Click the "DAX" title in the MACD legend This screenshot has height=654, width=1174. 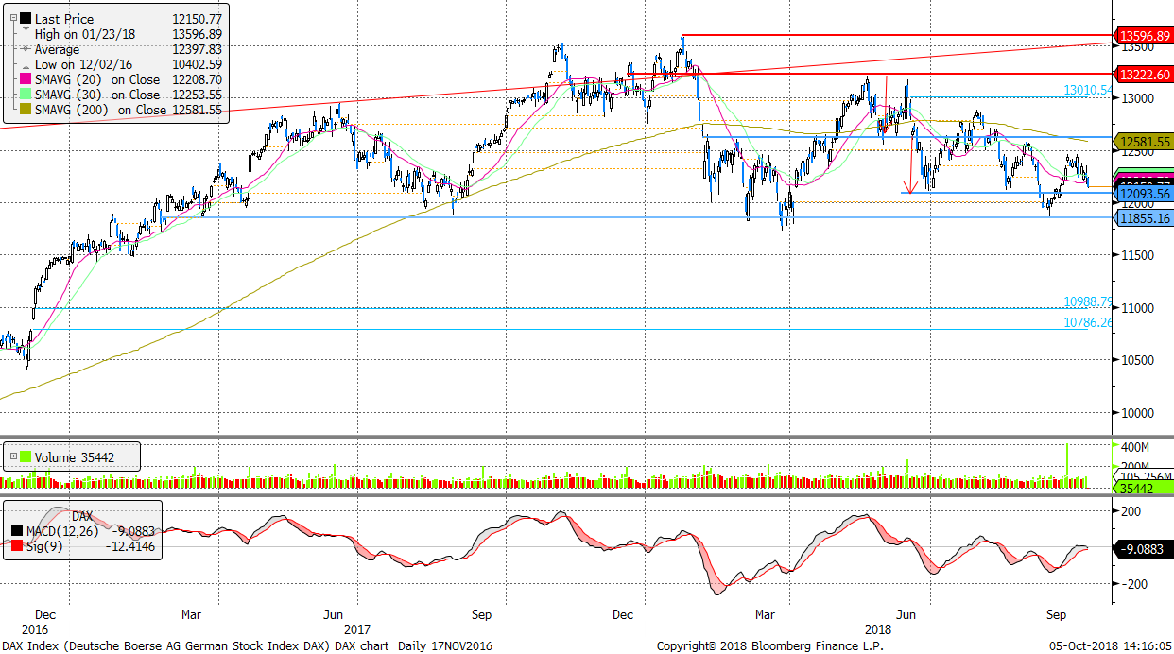pyautogui.click(x=83, y=516)
